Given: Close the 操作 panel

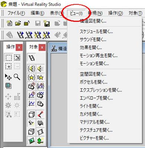Looking at the screenshot, I should pyautogui.click(x=19, y=47).
